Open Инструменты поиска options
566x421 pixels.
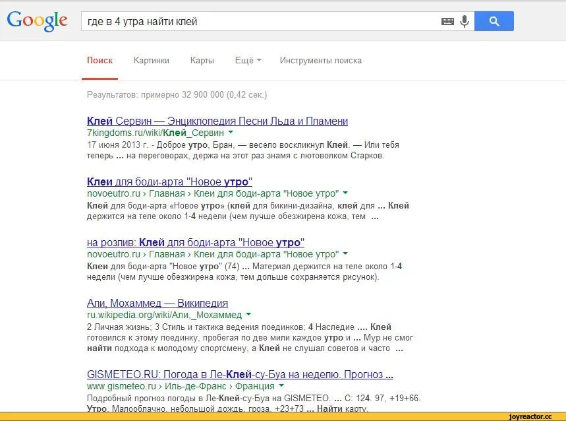click(320, 60)
